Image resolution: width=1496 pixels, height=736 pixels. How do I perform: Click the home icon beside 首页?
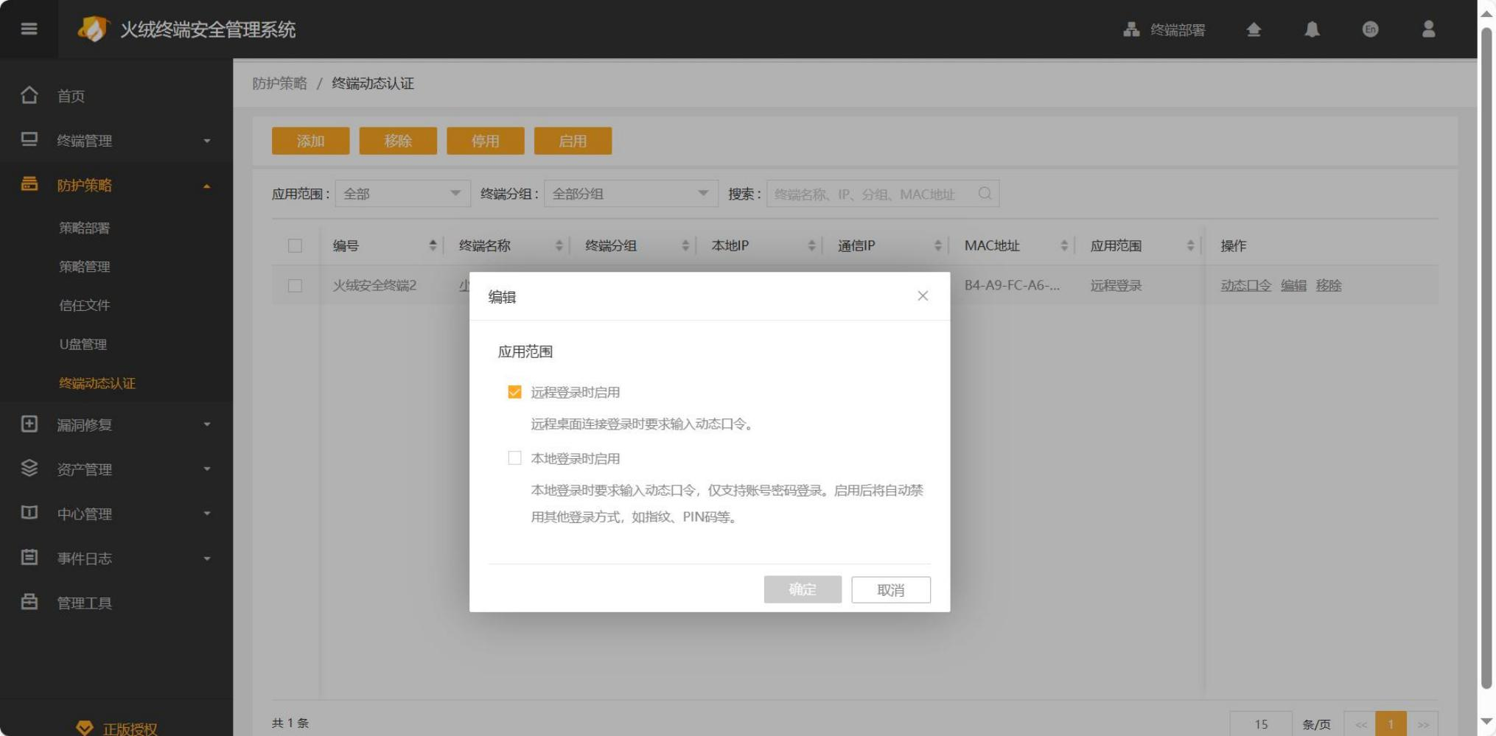[x=29, y=95]
